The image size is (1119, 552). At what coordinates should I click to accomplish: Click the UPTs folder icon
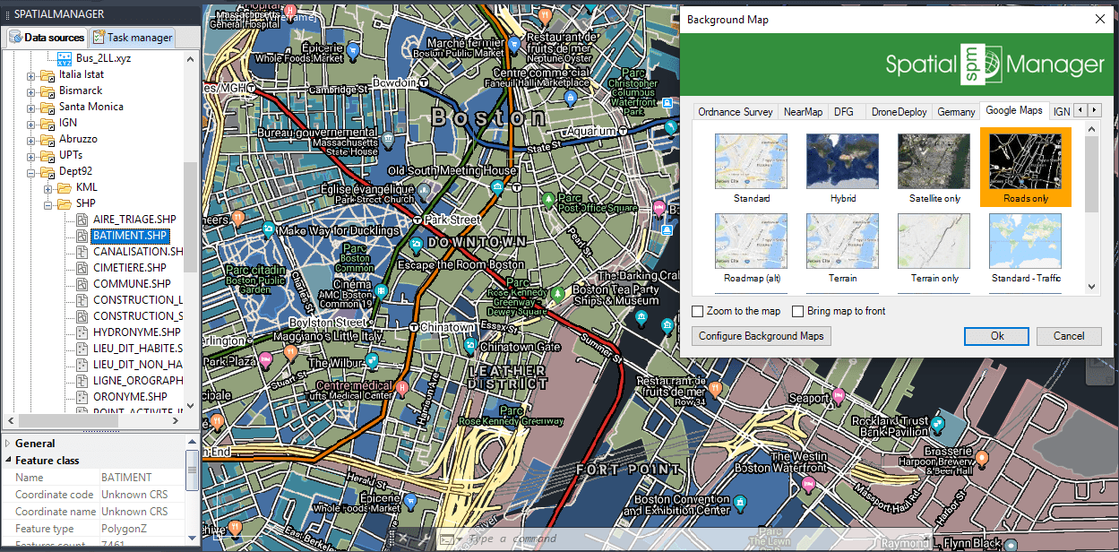[x=47, y=155]
